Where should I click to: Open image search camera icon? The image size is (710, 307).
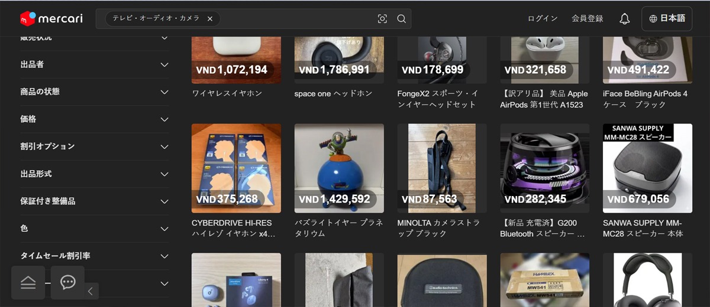(x=382, y=19)
